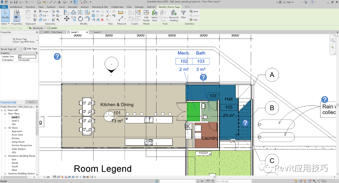Click the Undo arrow in quick access toolbar
The height and width of the screenshot is (183, 339).
(26, 2)
